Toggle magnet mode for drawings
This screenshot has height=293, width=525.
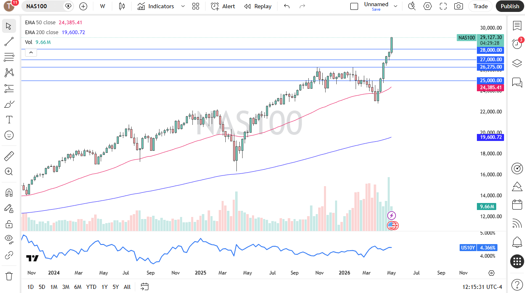pos(9,192)
